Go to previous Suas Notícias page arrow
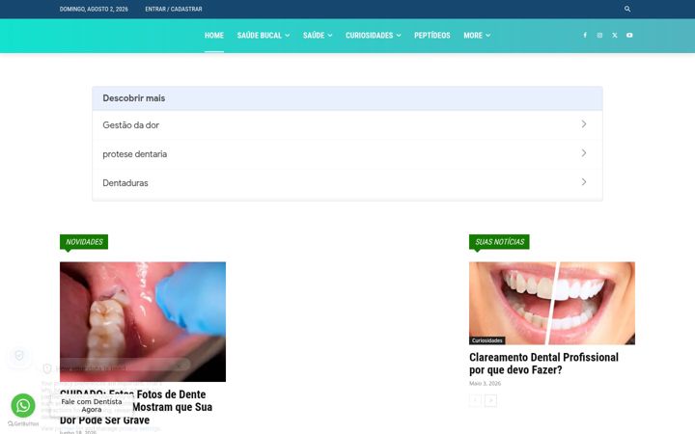The height and width of the screenshot is (434, 695). pos(475,401)
